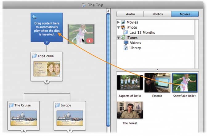
Task: Select the Estonia movie thumbnail
Action: coord(157,83)
